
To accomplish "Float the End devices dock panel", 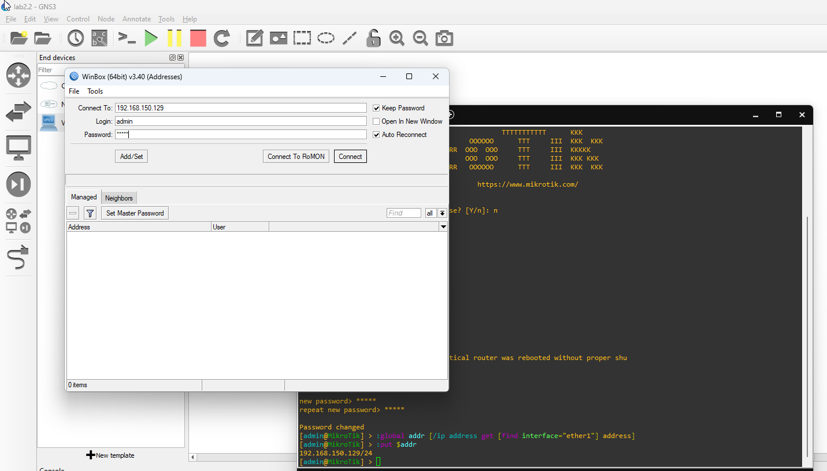I will click(x=172, y=58).
